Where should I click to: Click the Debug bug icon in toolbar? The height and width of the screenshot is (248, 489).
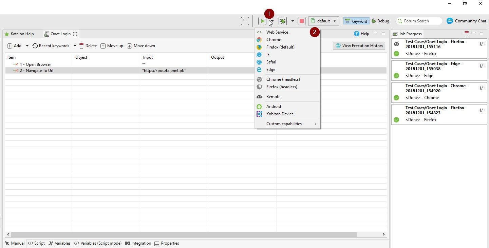click(282, 21)
